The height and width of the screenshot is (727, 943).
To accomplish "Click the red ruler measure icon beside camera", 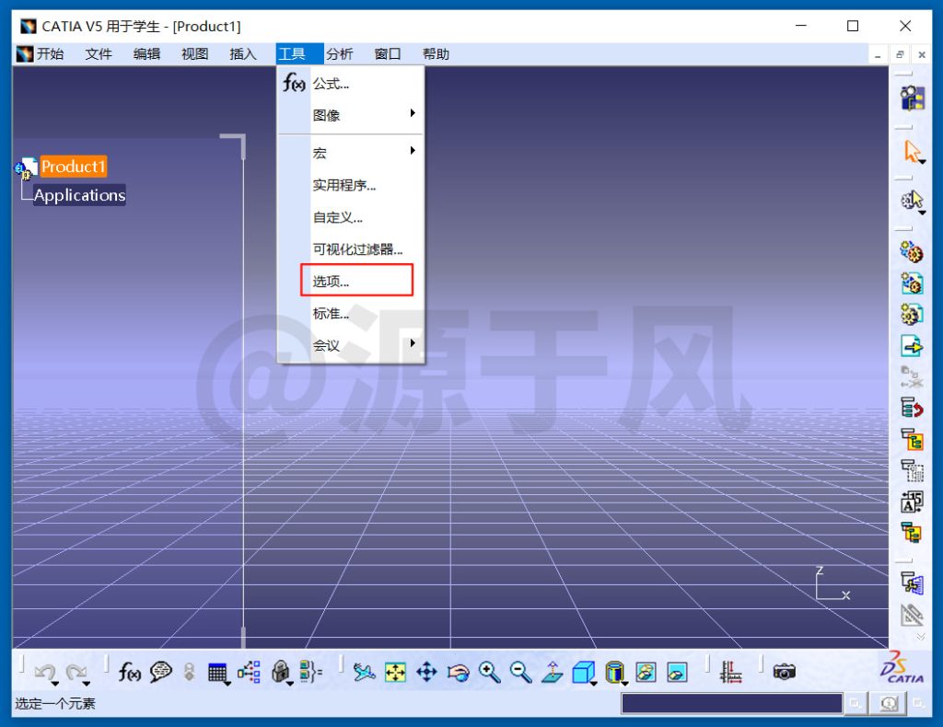I will pos(730,672).
